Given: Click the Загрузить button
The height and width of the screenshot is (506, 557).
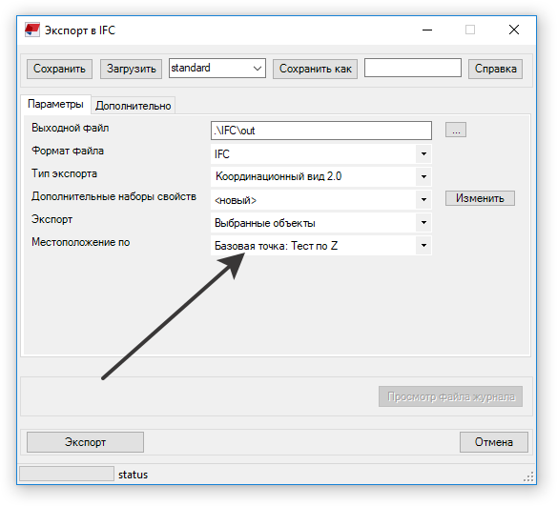Looking at the screenshot, I should click(131, 69).
